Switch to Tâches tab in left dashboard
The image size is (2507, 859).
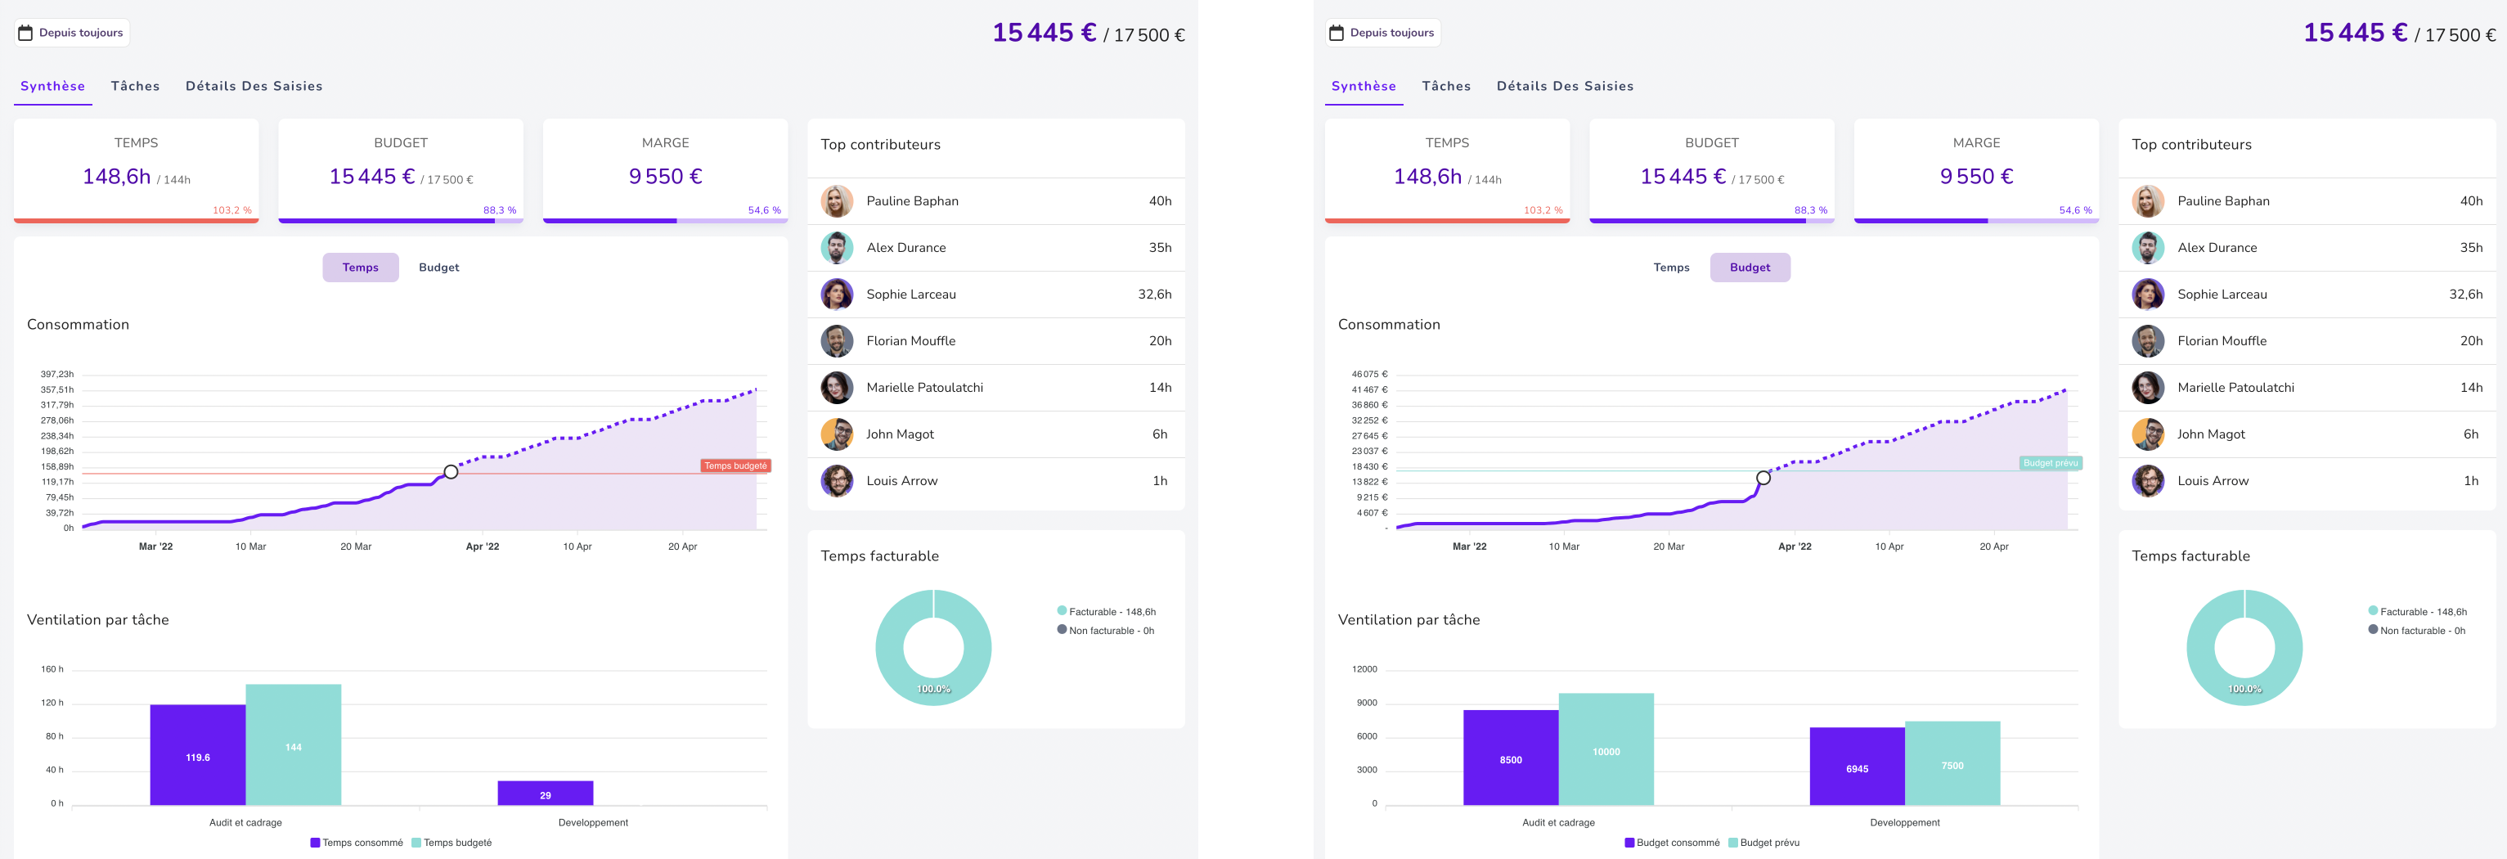click(135, 87)
